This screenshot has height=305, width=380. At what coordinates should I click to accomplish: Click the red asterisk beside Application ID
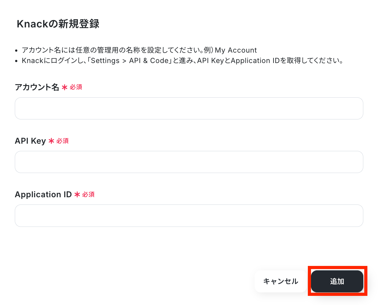coord(77,195)
